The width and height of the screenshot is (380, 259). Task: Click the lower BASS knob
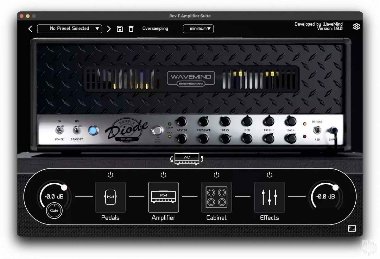[x=225, y=138]
